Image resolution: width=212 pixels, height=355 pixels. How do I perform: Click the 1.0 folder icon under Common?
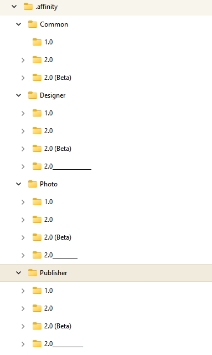pyautogui.click(x=37, y=42)
